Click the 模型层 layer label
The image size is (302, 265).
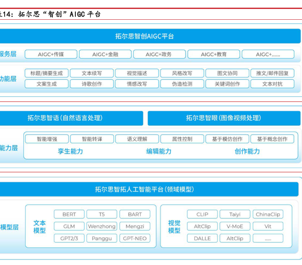(x=9, y=227)
